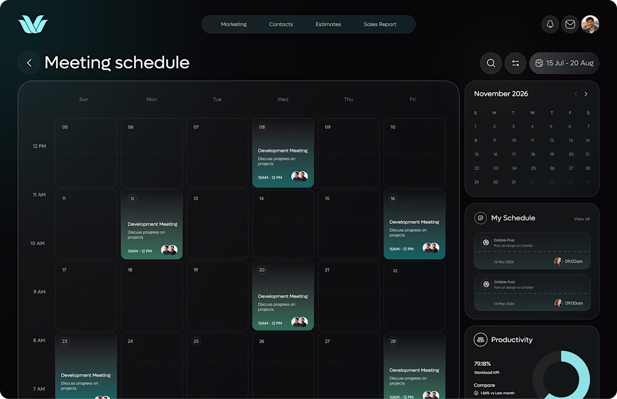Click the My Schedule chat icon
617x399 pixels.
[481, 218]
